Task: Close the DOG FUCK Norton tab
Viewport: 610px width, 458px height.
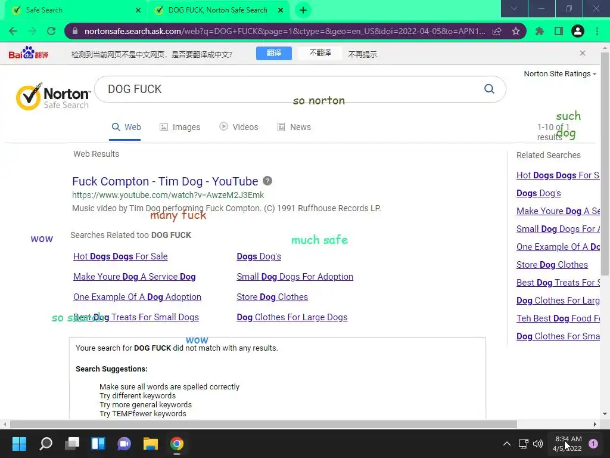Action: click(281, 10)
